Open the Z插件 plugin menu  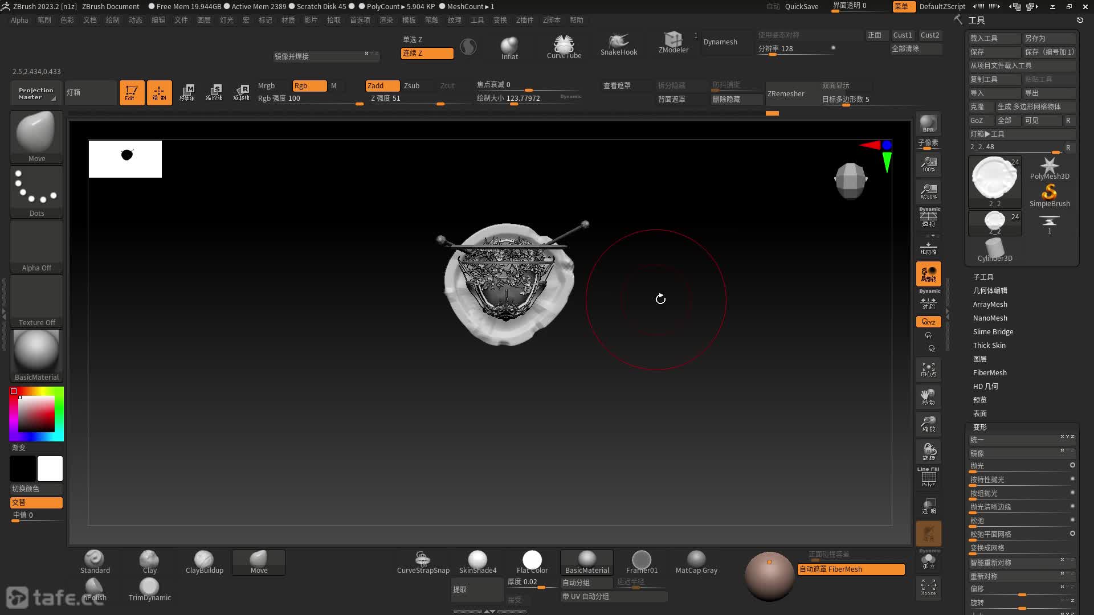(x=524, y=20)
